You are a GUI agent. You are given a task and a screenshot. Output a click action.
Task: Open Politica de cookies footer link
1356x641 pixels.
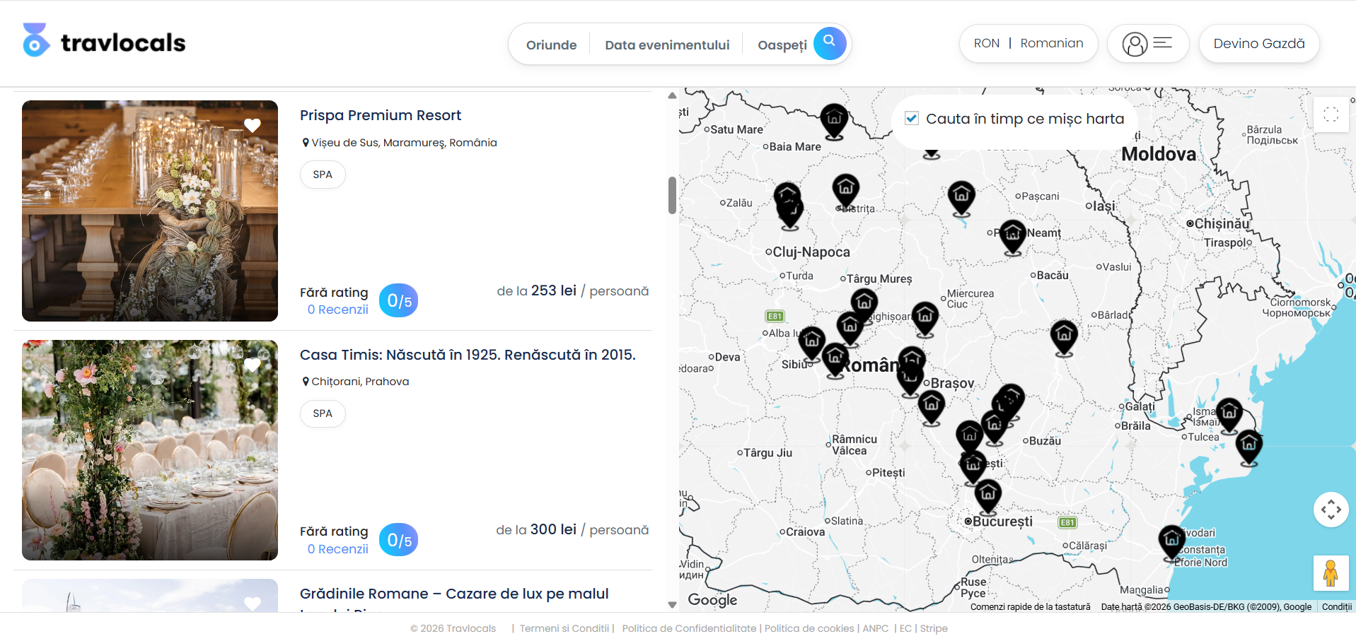pyautogui.click(x=809, y=628)
